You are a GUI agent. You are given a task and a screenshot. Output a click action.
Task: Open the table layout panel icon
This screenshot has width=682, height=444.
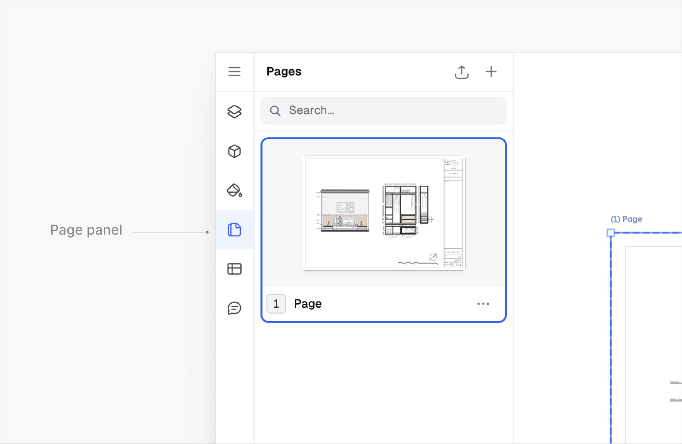tap(235, 269)
